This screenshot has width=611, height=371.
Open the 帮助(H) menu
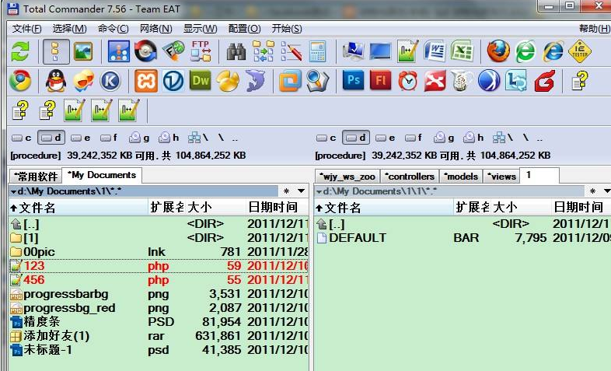point(594,29)
